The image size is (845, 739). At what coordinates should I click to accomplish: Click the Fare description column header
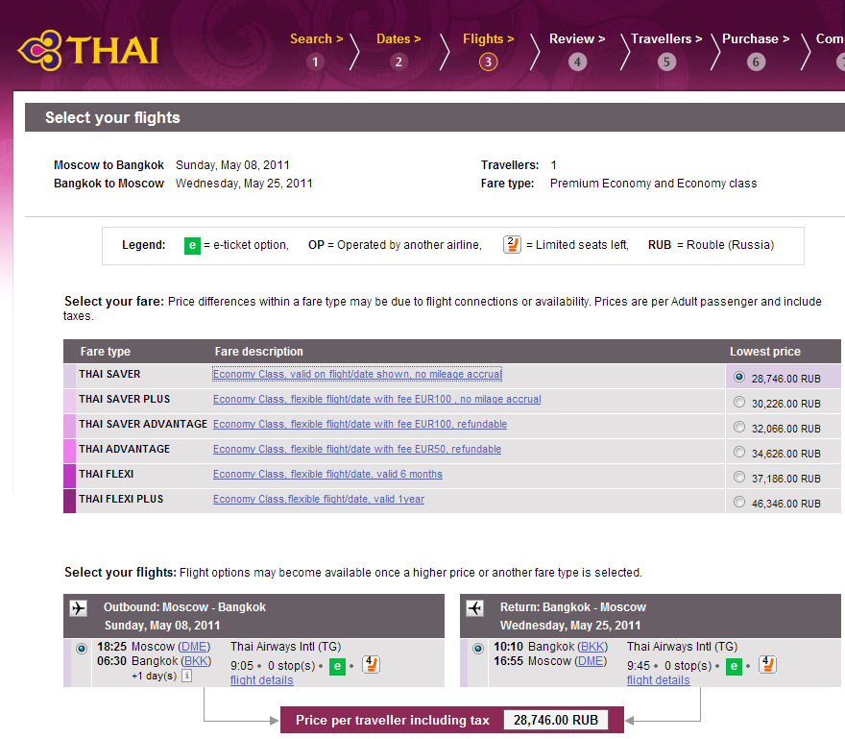[x=258, y=352]
